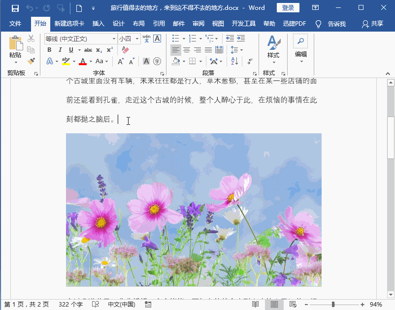
Task: Activate the Format Painter brush
Action: tap(31, 61)
